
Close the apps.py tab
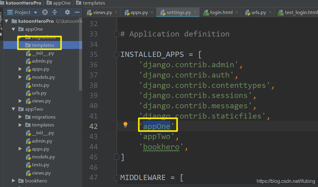click(152, 12)
